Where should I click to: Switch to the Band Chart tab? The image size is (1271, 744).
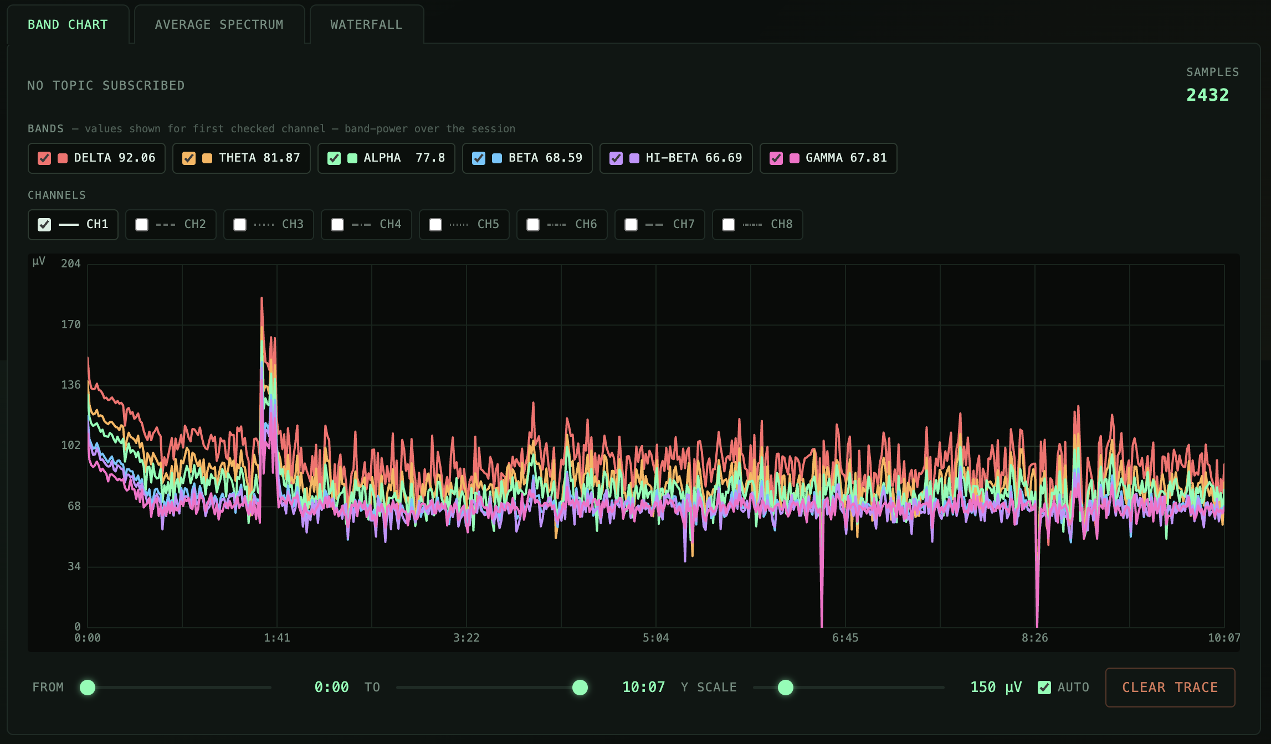click(68, 24)
